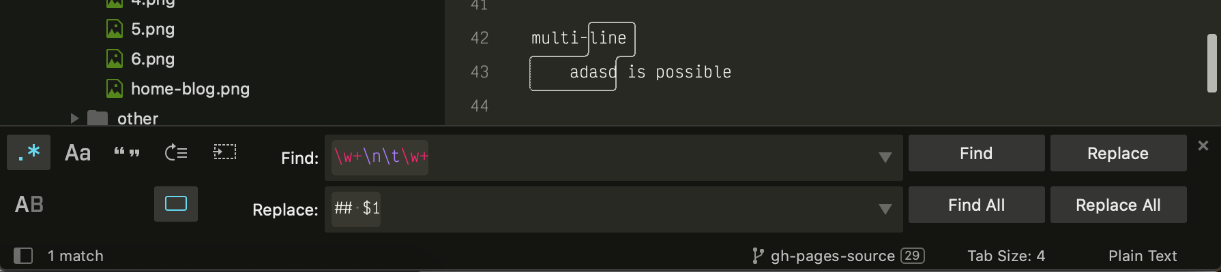
Task: Toggle whole word matching
Action: tap(127, 152)
